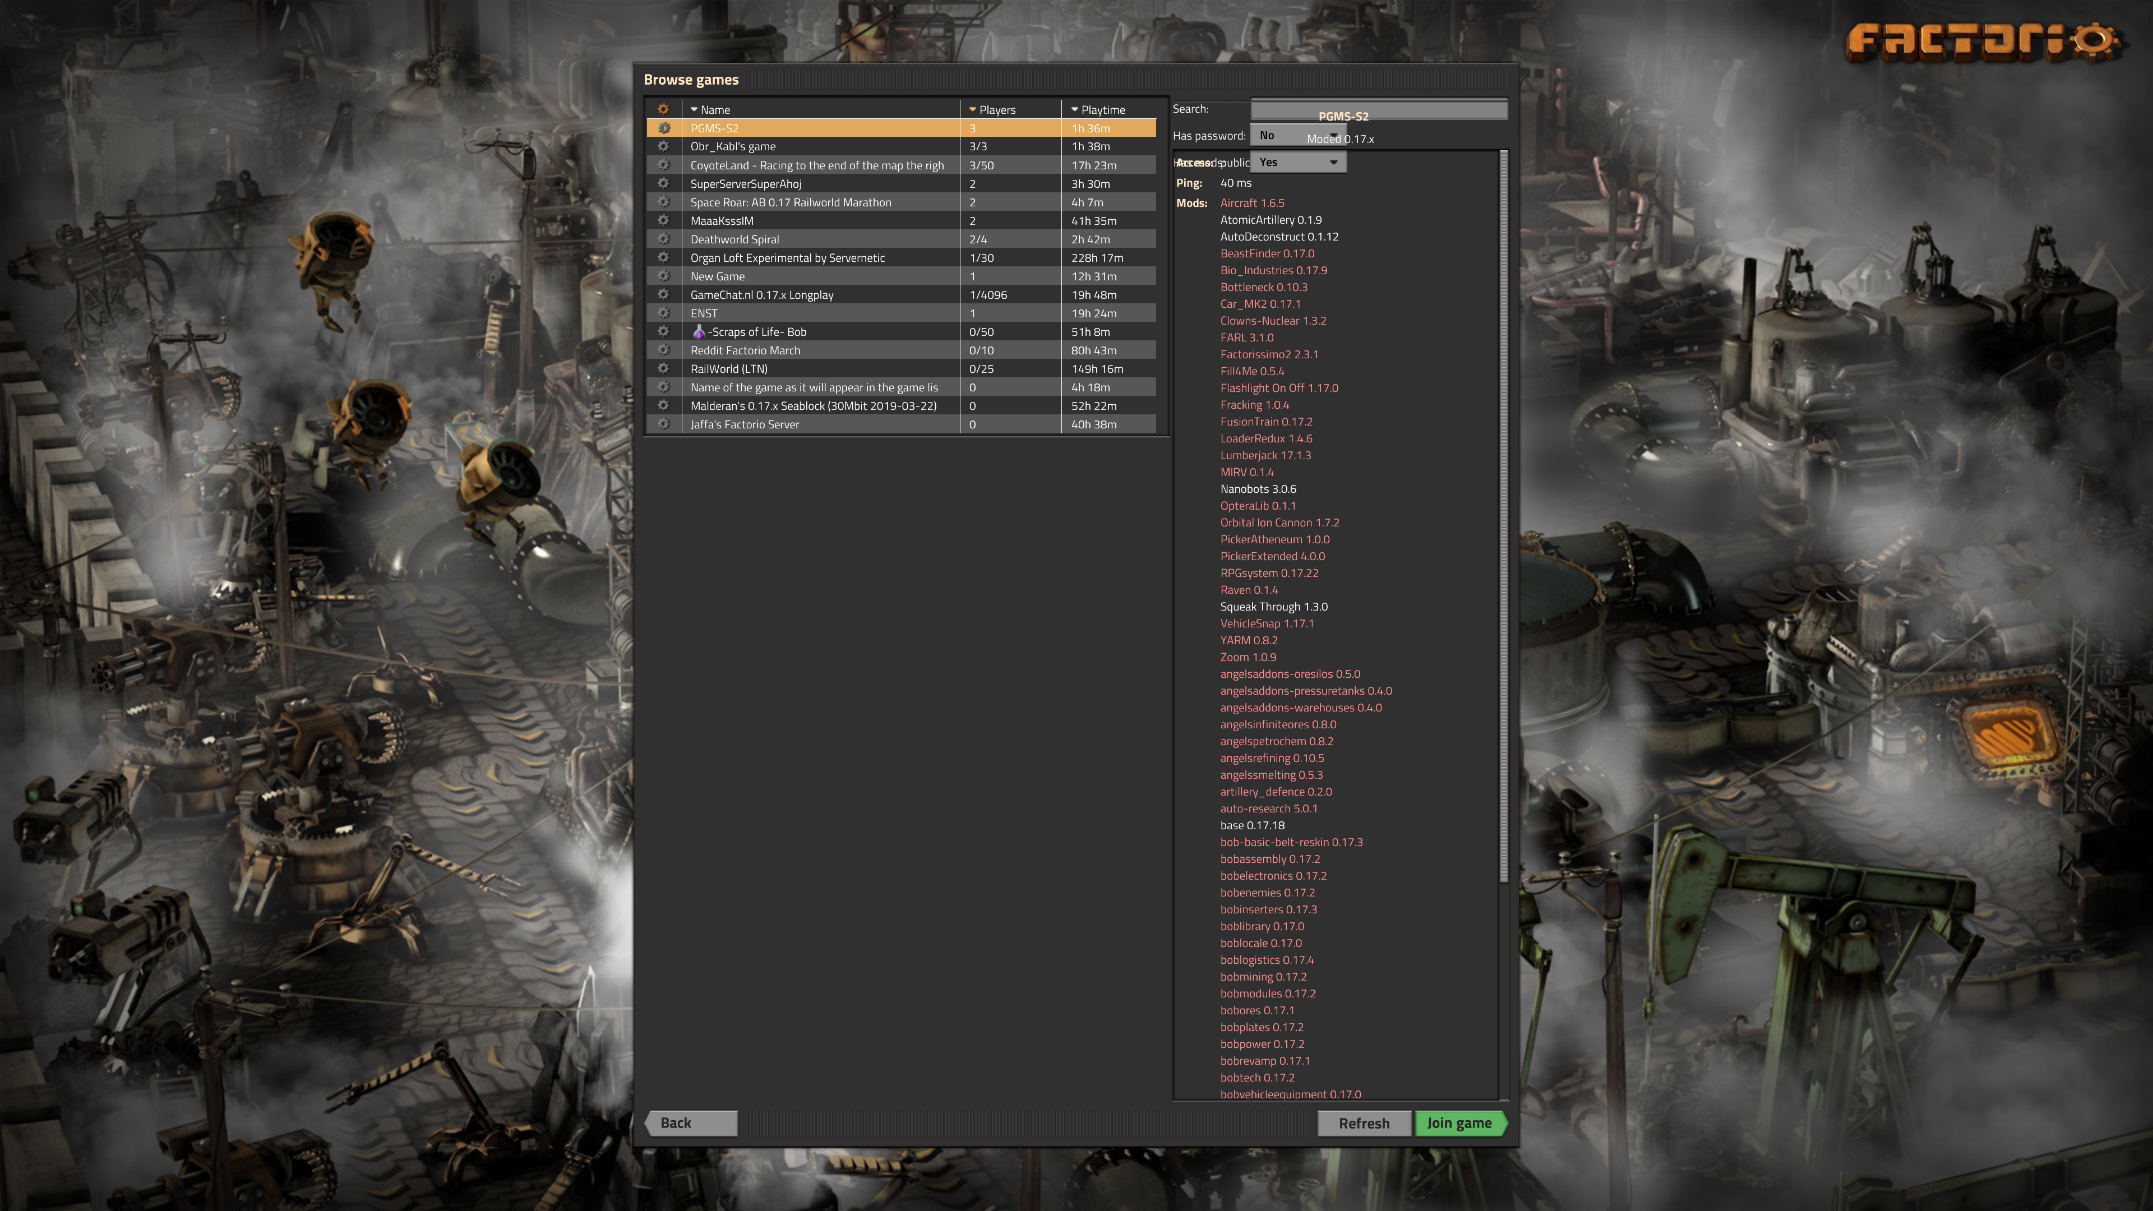Image resolution: width=2153 pixels, height=1211 pixels.
Task: Click gear icon for Organ Loft Experimental
Action: [x=664, y=257]
